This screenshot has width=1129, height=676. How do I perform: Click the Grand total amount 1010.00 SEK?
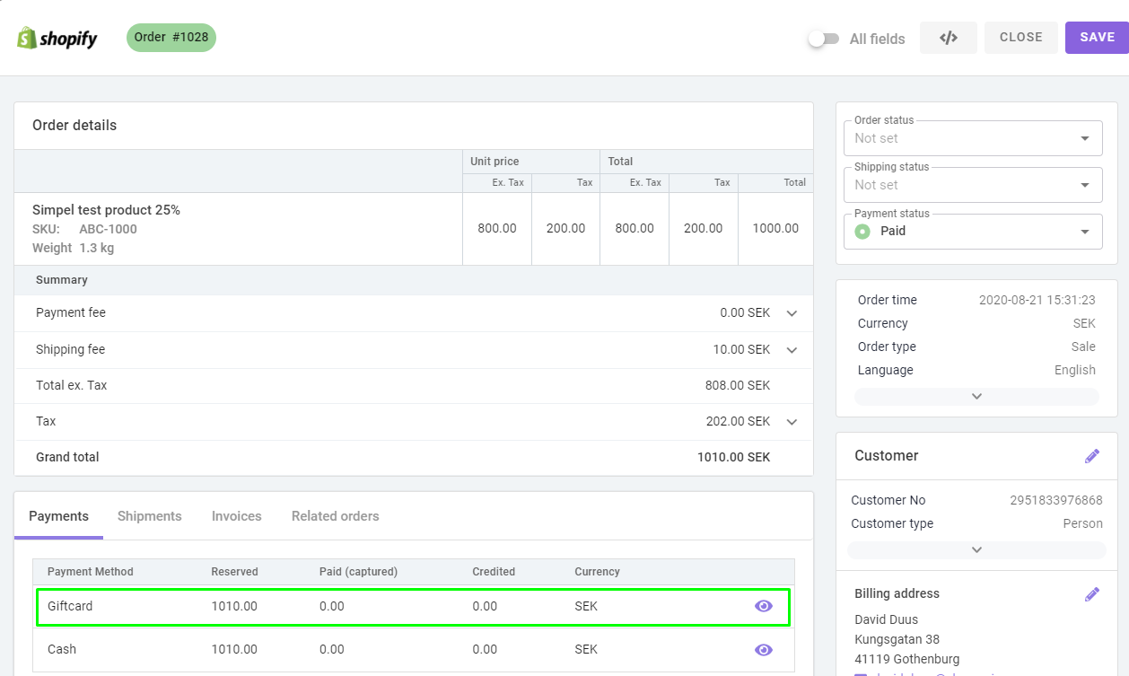tap(733, 458)
